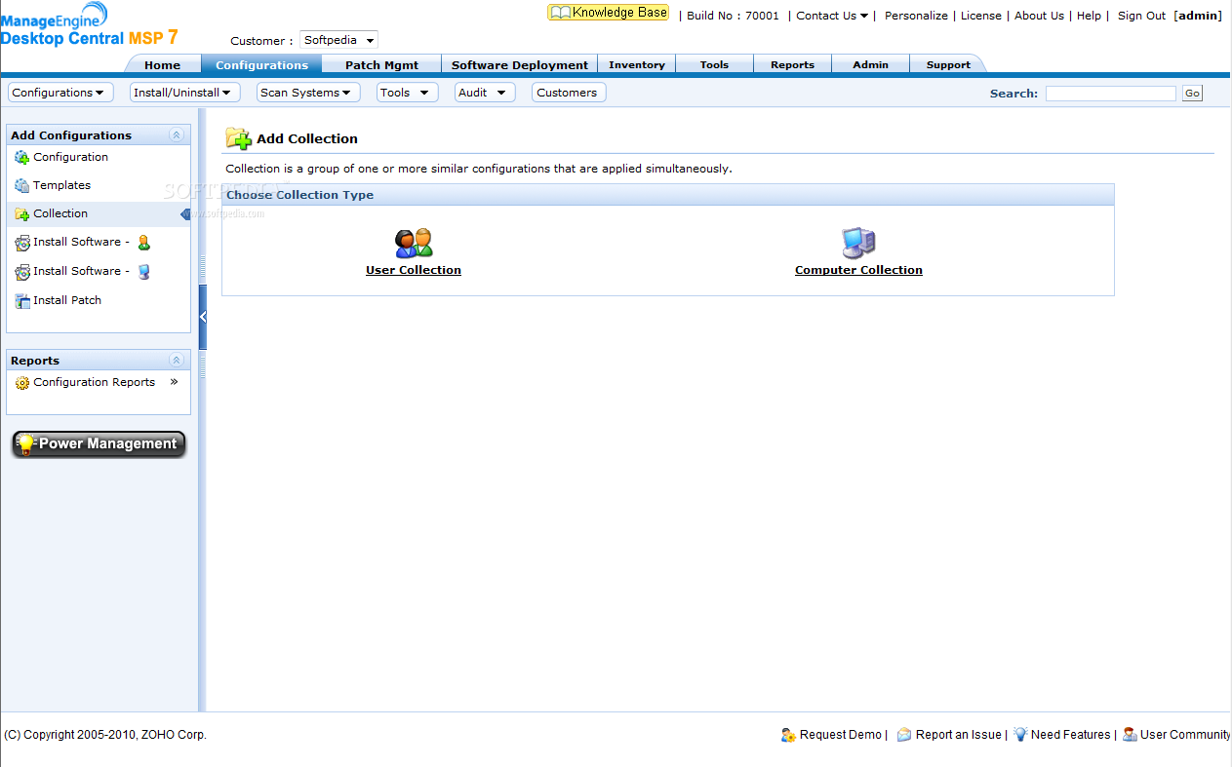Switch to the Reports tab

tap(792, 65)
